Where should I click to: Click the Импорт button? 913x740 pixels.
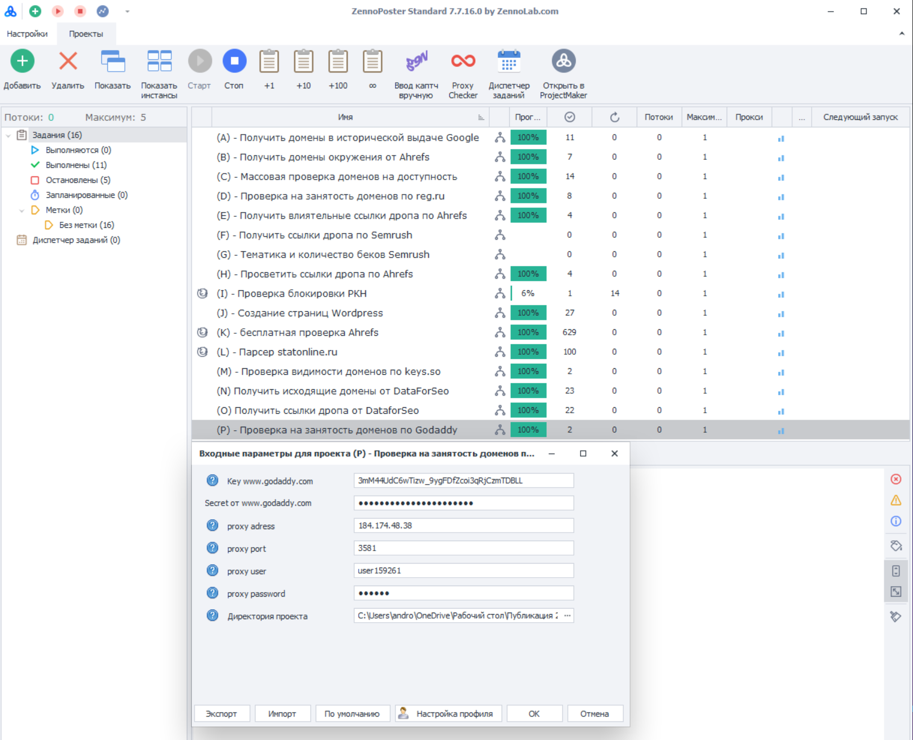[282, 714]
